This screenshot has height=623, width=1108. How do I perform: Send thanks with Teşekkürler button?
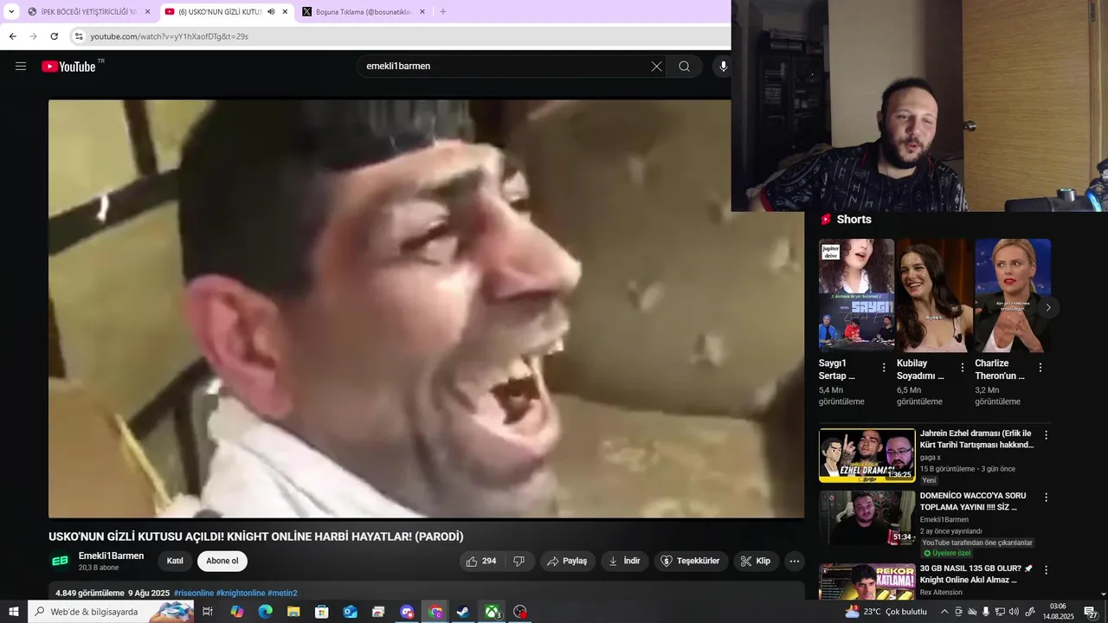click(x=691, y=562)
